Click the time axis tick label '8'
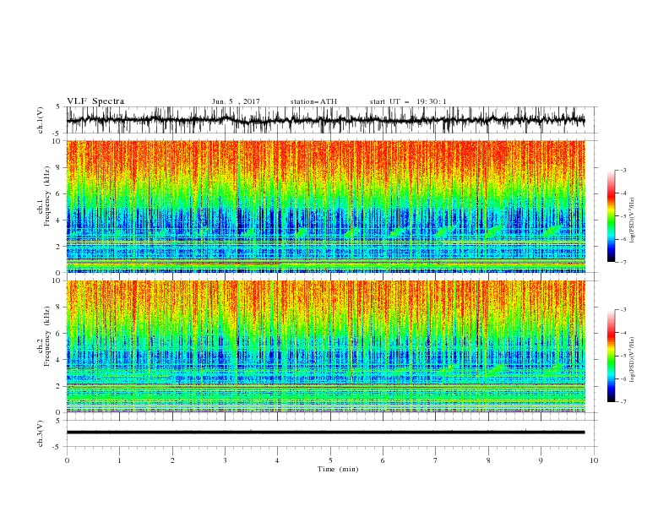Screen dimensions: 669x517 click(488, 460)
